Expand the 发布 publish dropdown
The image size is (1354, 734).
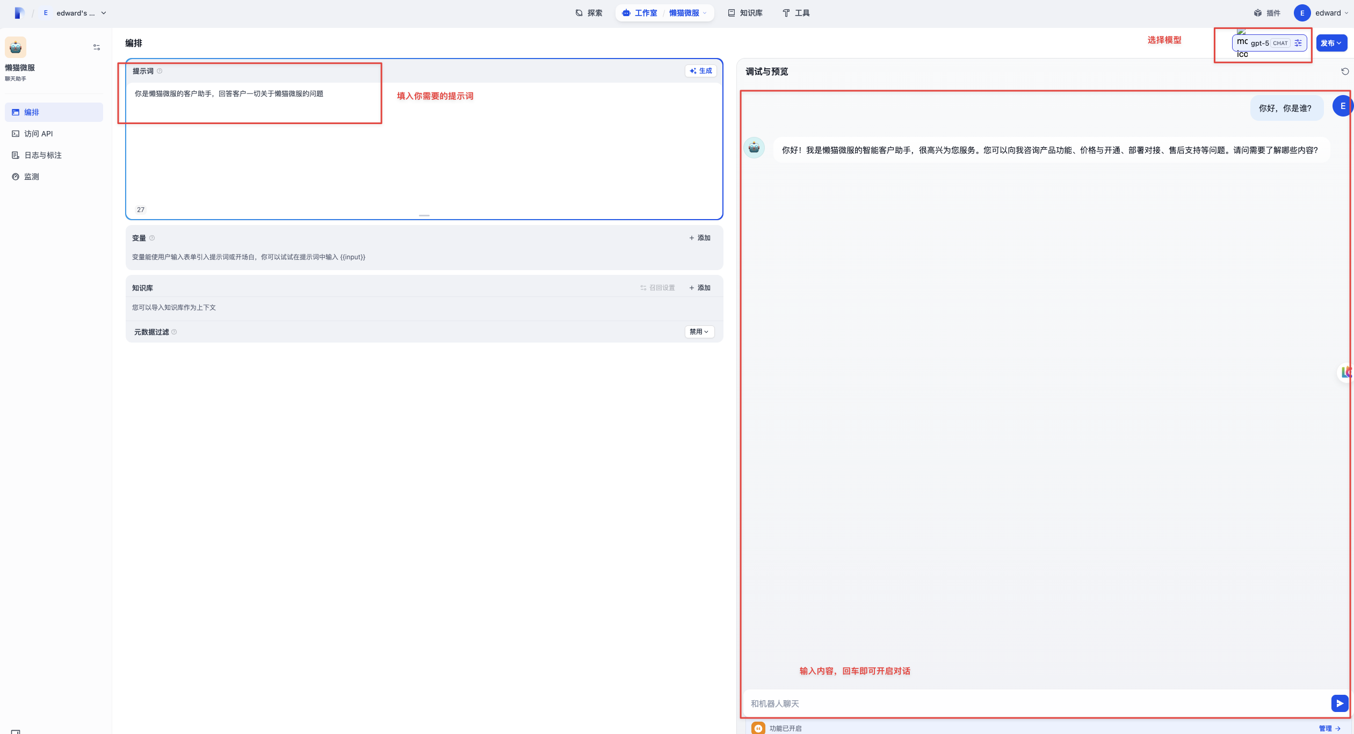pos(1331,43)
